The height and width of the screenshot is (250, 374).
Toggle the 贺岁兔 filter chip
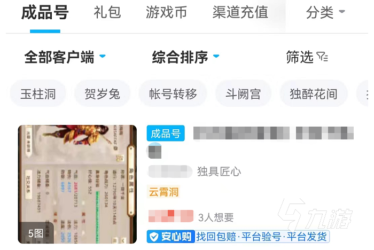103,93
